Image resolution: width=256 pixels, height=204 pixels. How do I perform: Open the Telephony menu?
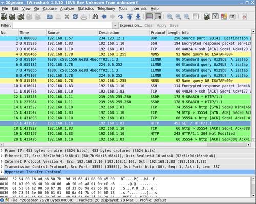click(x=106, y=9)
